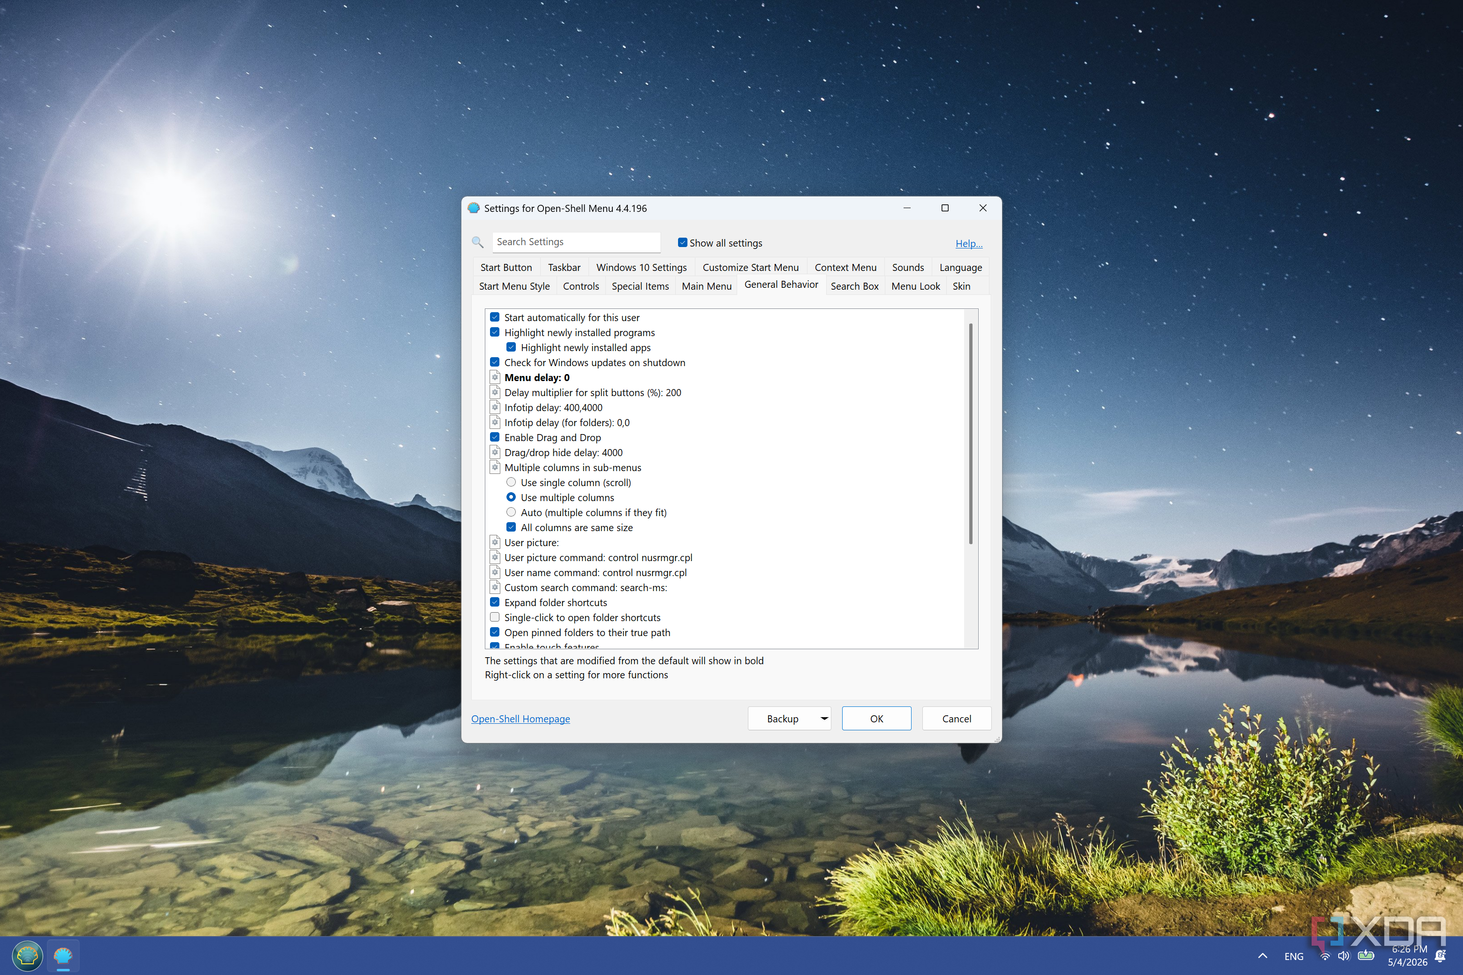
Task: Click the icon beside User name command
Action: point(495,572)
